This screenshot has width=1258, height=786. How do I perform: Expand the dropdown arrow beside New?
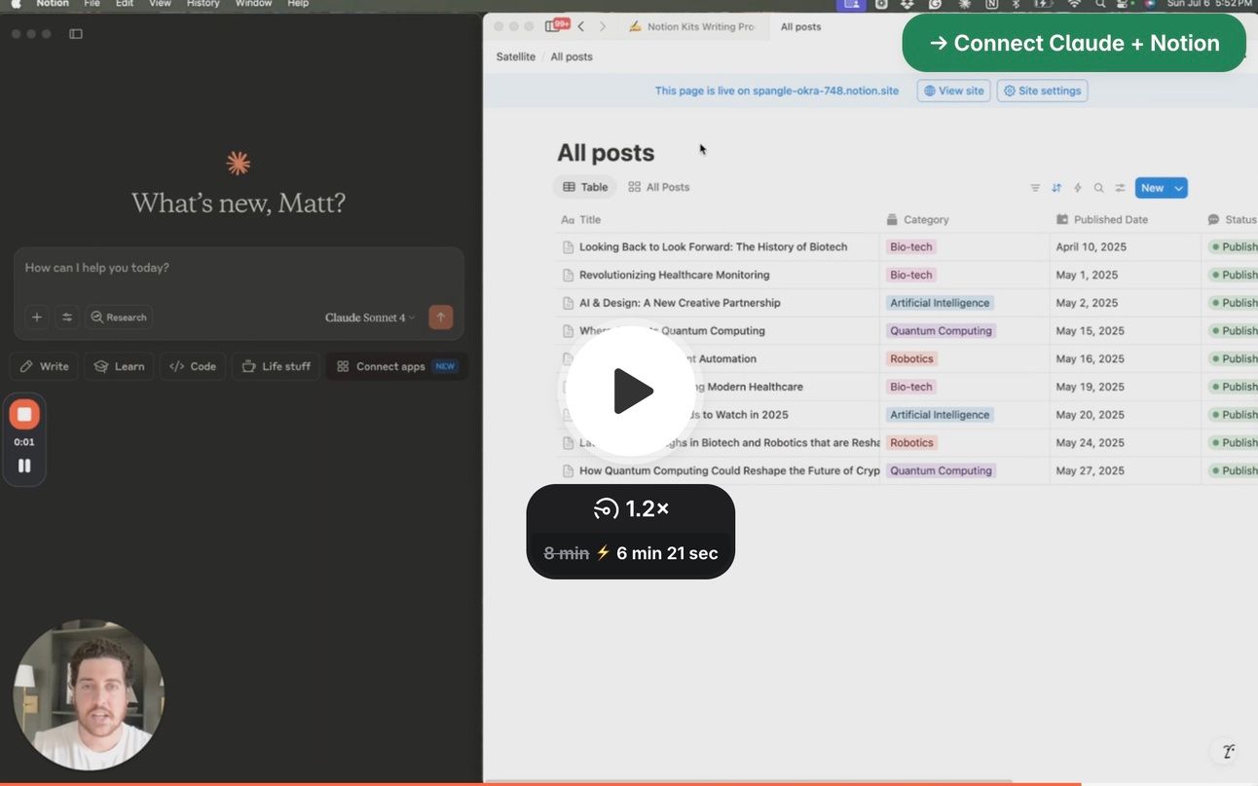[1179, 188]
